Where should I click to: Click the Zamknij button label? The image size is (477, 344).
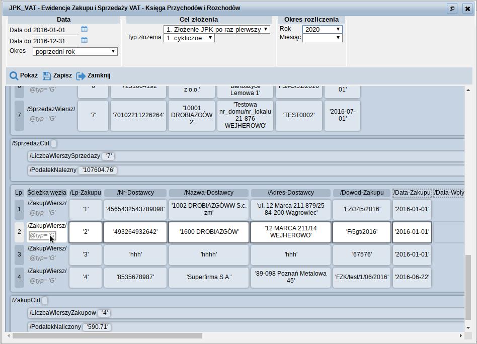99,75
